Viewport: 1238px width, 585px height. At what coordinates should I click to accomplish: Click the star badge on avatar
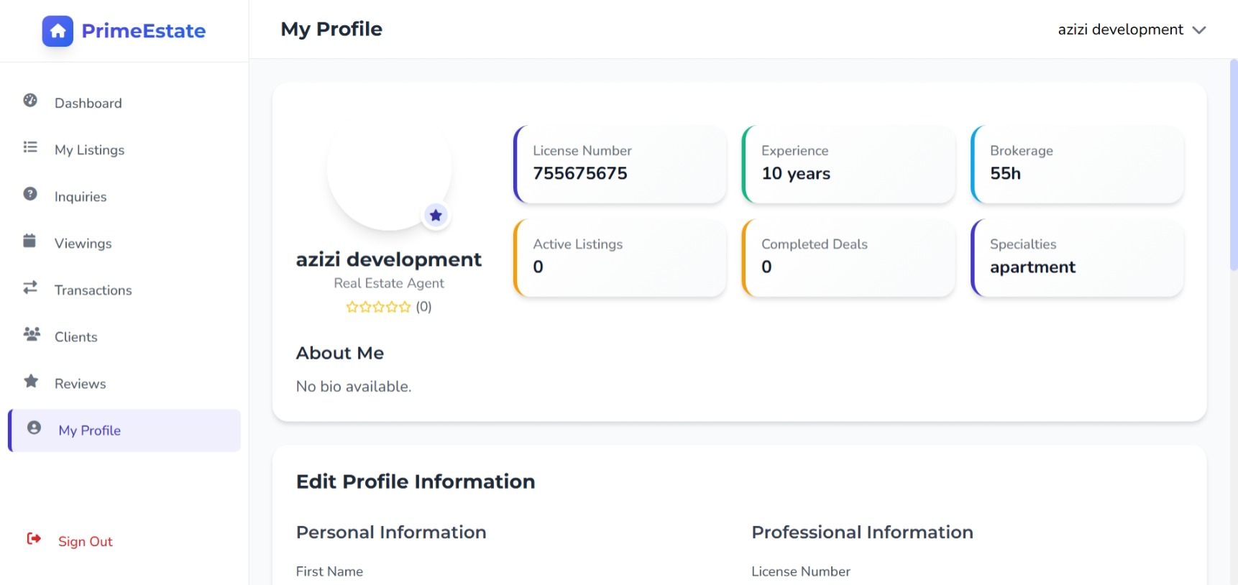436,216
